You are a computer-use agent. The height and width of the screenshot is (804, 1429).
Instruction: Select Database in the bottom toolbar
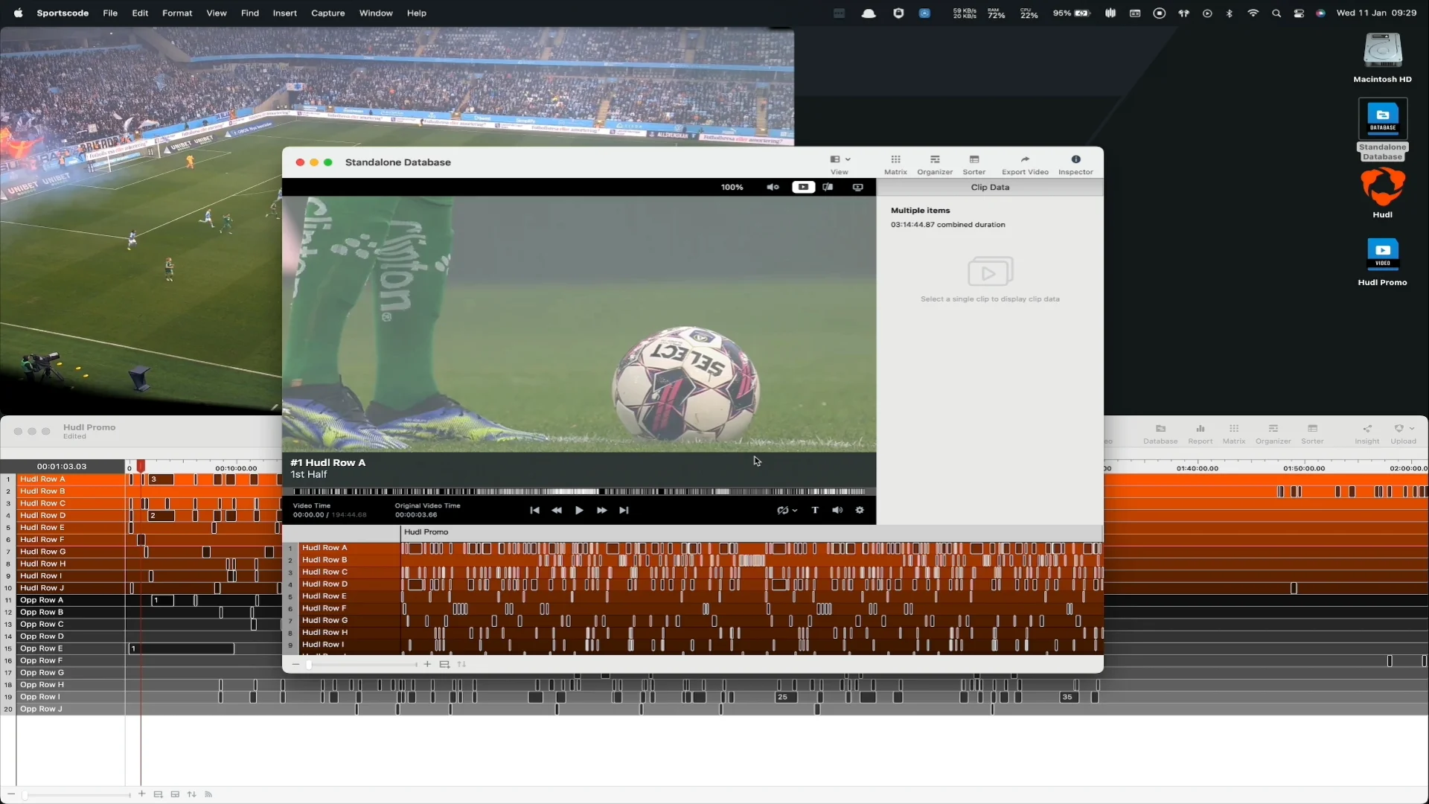(1160, 433)
